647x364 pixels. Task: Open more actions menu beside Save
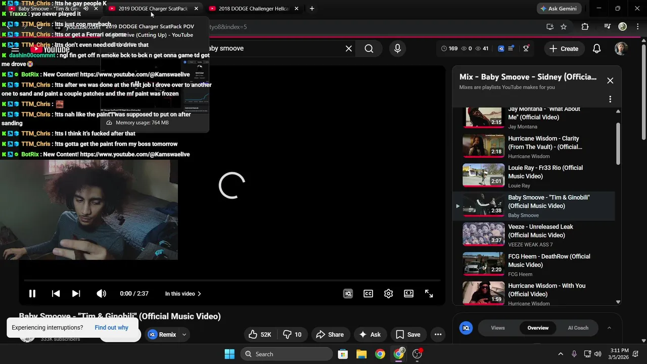(438, 335)
